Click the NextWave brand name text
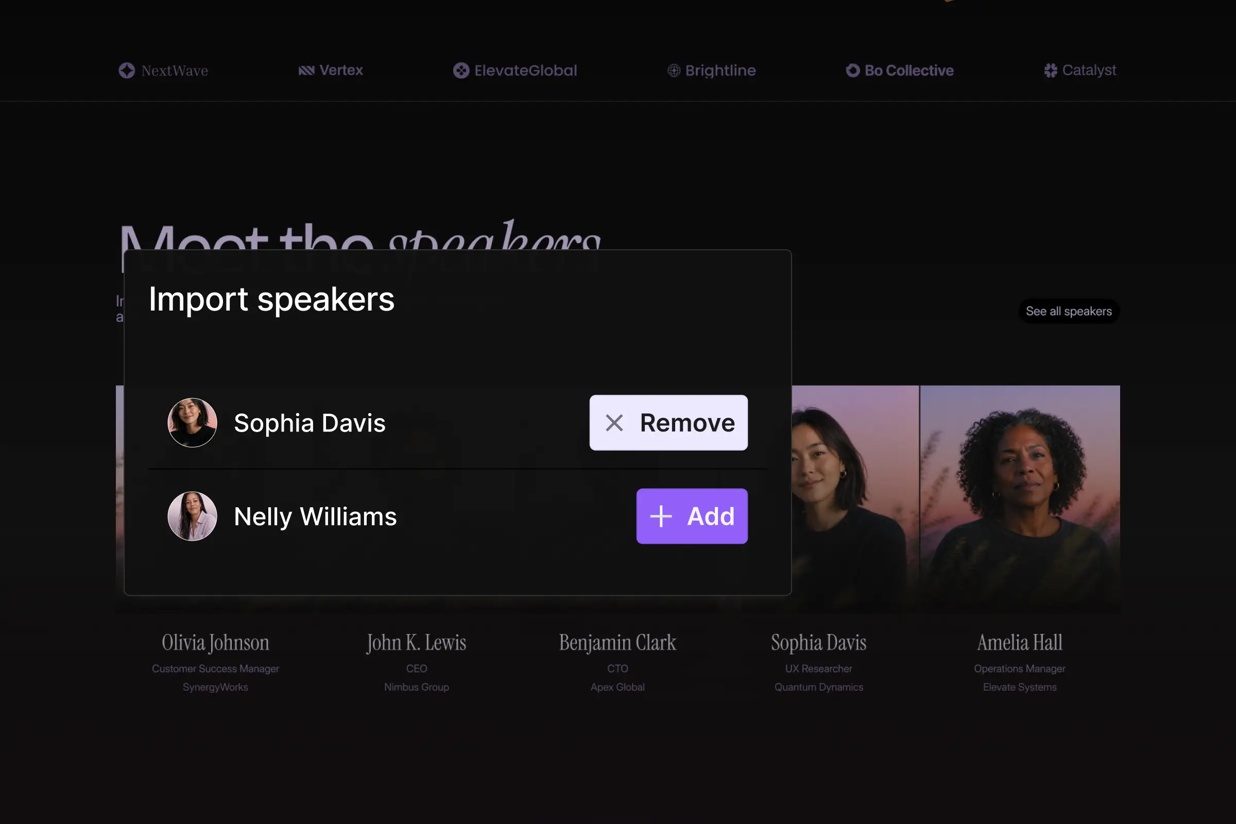The width and height of the screenshot is (1236, 824). point(175,71)
